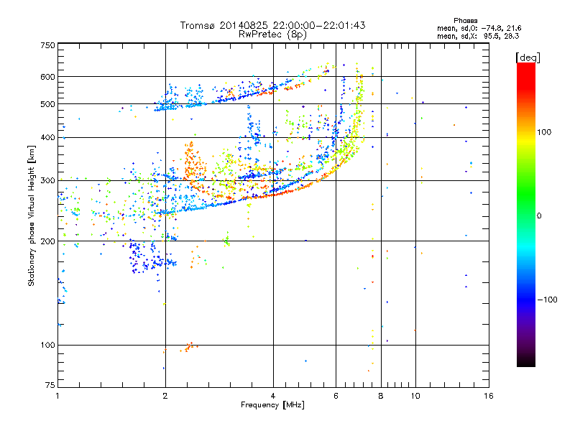Click the 200 tick on height axis
Viewport: 575px width, 431px height.
[47, 241]
